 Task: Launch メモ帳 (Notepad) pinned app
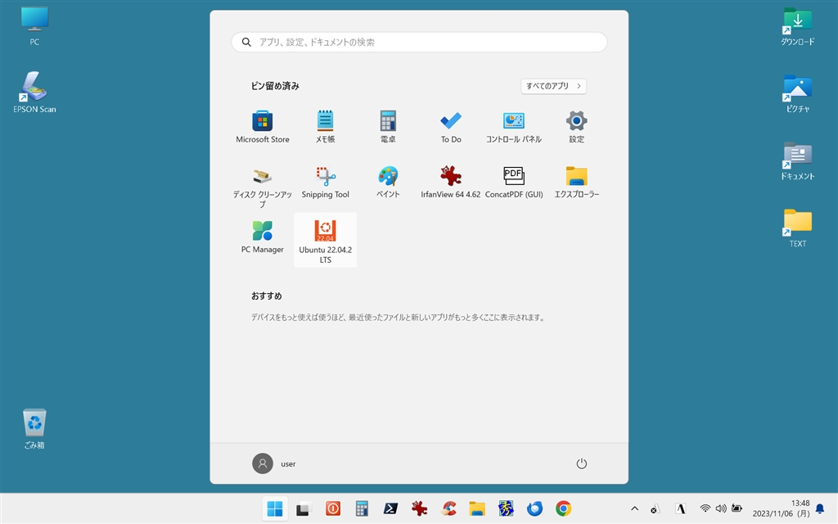325,127
